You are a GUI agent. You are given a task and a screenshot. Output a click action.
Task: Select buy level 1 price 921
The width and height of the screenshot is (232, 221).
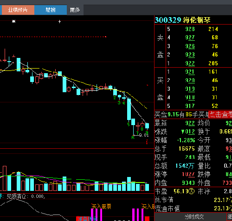pos(190,72)
